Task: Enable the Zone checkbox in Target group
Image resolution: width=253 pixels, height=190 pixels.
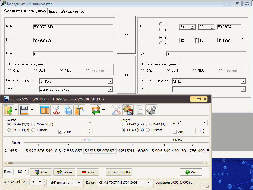Action: click(175, 132)
